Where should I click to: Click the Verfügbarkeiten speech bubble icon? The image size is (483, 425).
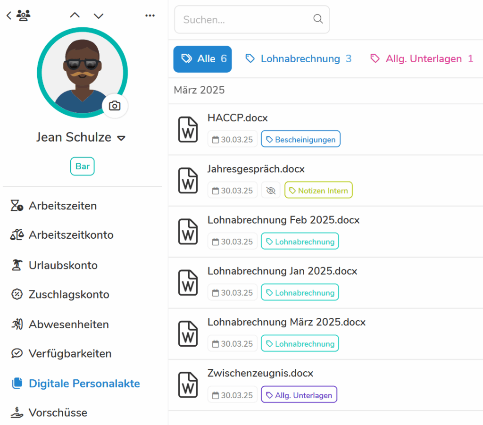point(17,353)
